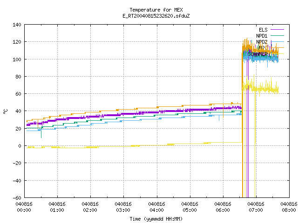This screenshot has width=298, height=223.
Task: Click the '100' y-axis tick label
Action: pyautogui.click(x=17, y=59)
